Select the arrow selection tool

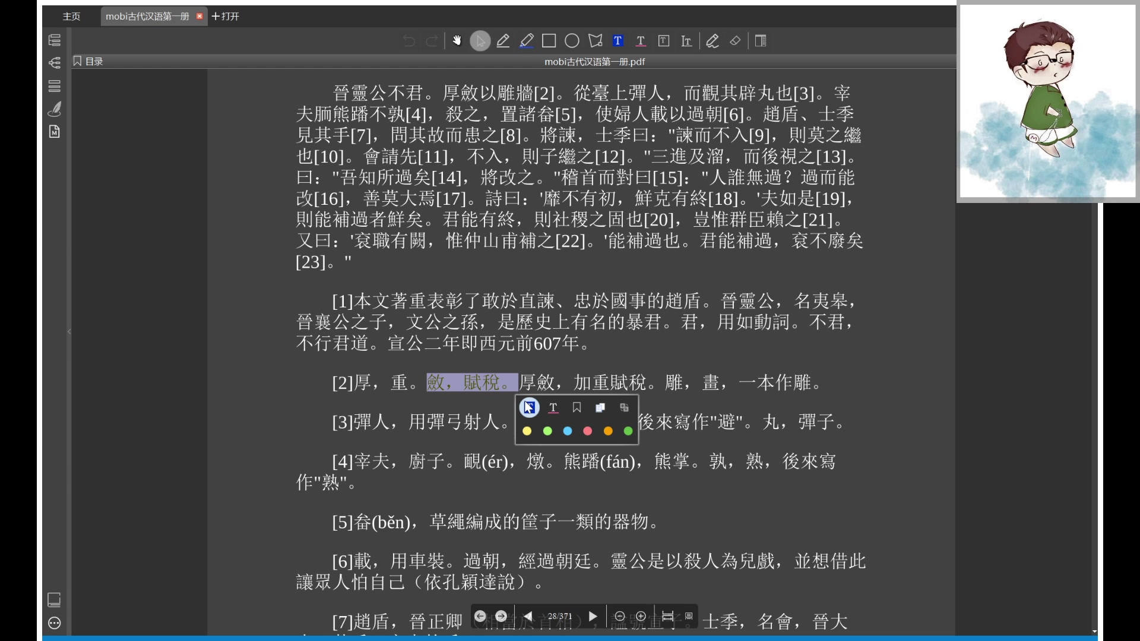tap(480, 41)
